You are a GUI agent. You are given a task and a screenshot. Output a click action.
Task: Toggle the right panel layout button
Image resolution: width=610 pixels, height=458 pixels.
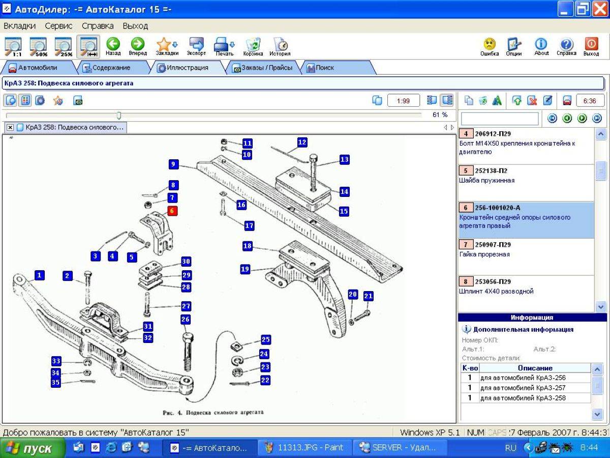(x=447, y=100)
